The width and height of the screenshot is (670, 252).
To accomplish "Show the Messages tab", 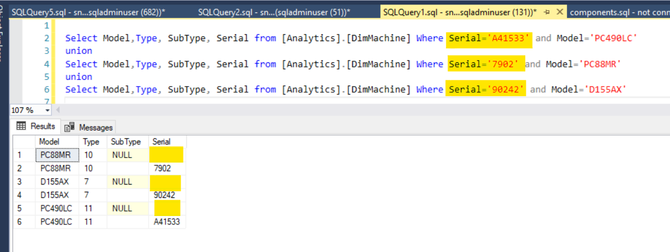I will click(x=90, y=127).
